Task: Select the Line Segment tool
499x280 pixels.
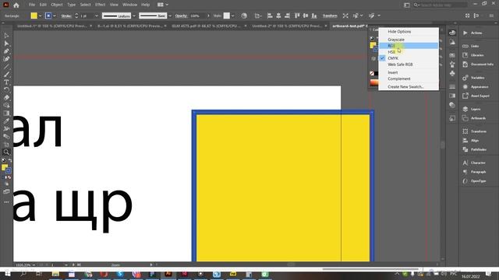Action: [x=6, y=67]
